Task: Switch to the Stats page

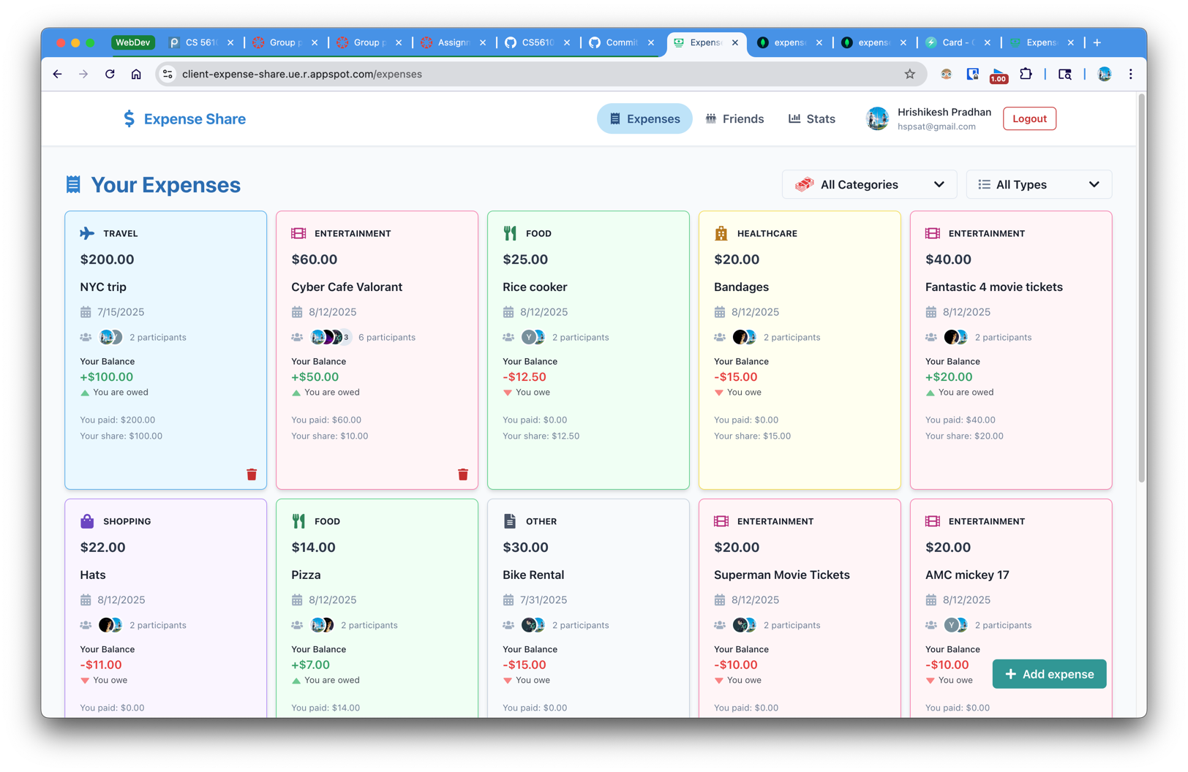Action: 811,118
